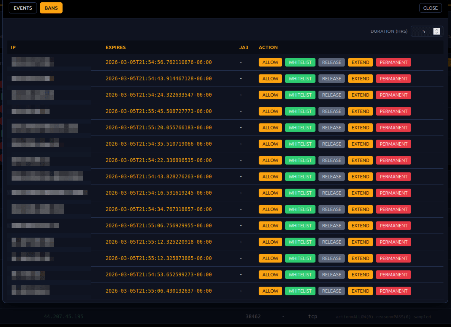This screenshot has width=451, height=327.
Task: Select the expiry timestamp on the fourth row
Action: 158,111
